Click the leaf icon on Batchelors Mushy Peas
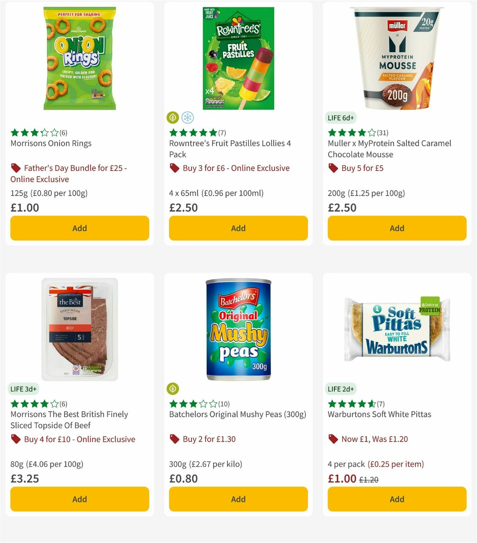Viewport: 477px width, 543px height. (173, 389)
